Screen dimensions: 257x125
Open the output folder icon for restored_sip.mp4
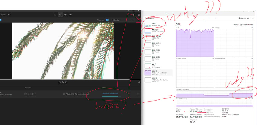(x=64, y=94)
